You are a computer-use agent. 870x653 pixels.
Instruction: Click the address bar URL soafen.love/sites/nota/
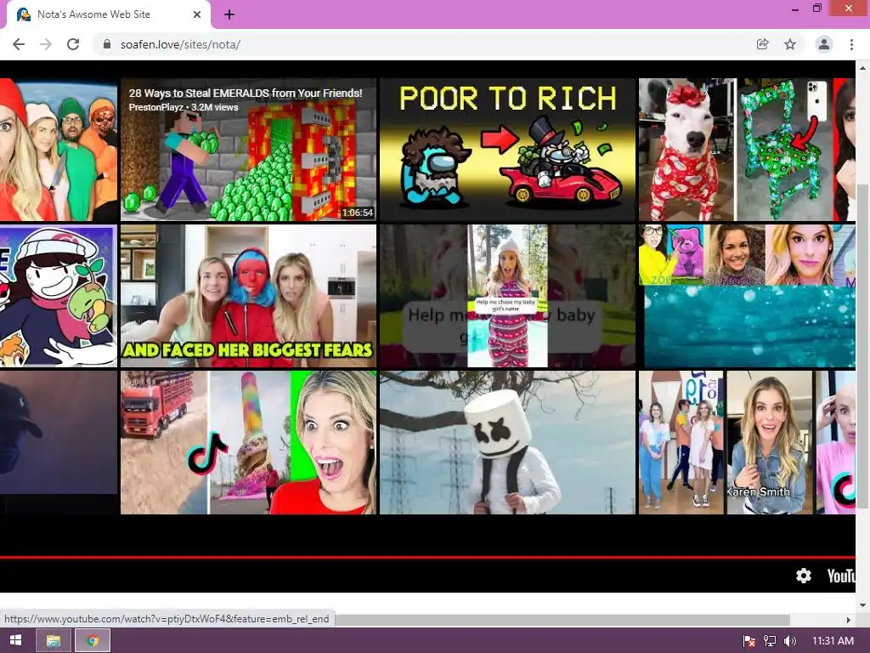[x=180, y=44]
